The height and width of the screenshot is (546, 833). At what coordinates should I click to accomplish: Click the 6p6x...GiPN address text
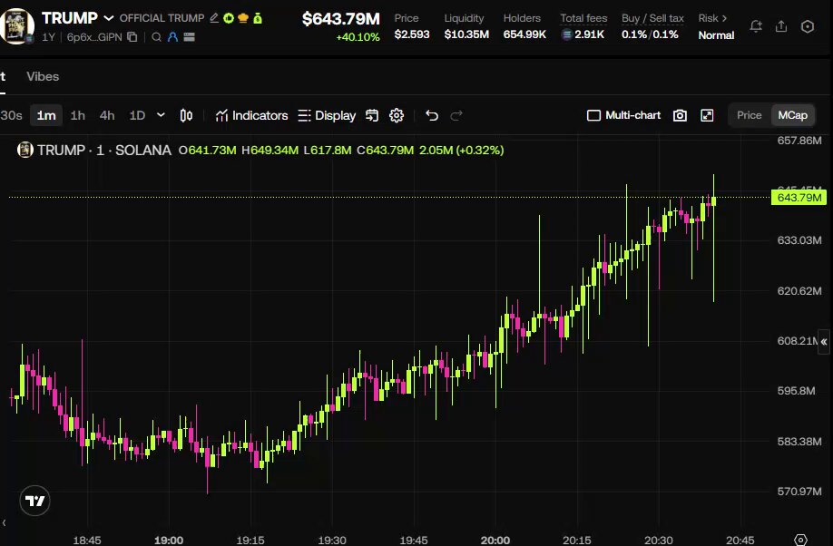tap(94, 37)
